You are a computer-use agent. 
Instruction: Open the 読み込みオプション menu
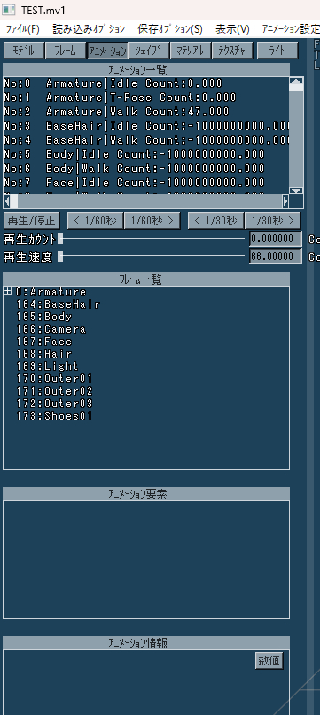[89, 29]
